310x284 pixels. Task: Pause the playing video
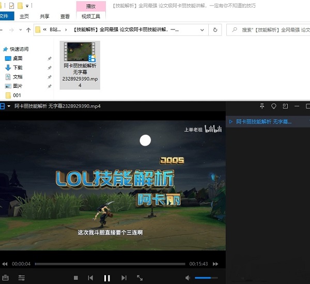click(x=107, y=278)
